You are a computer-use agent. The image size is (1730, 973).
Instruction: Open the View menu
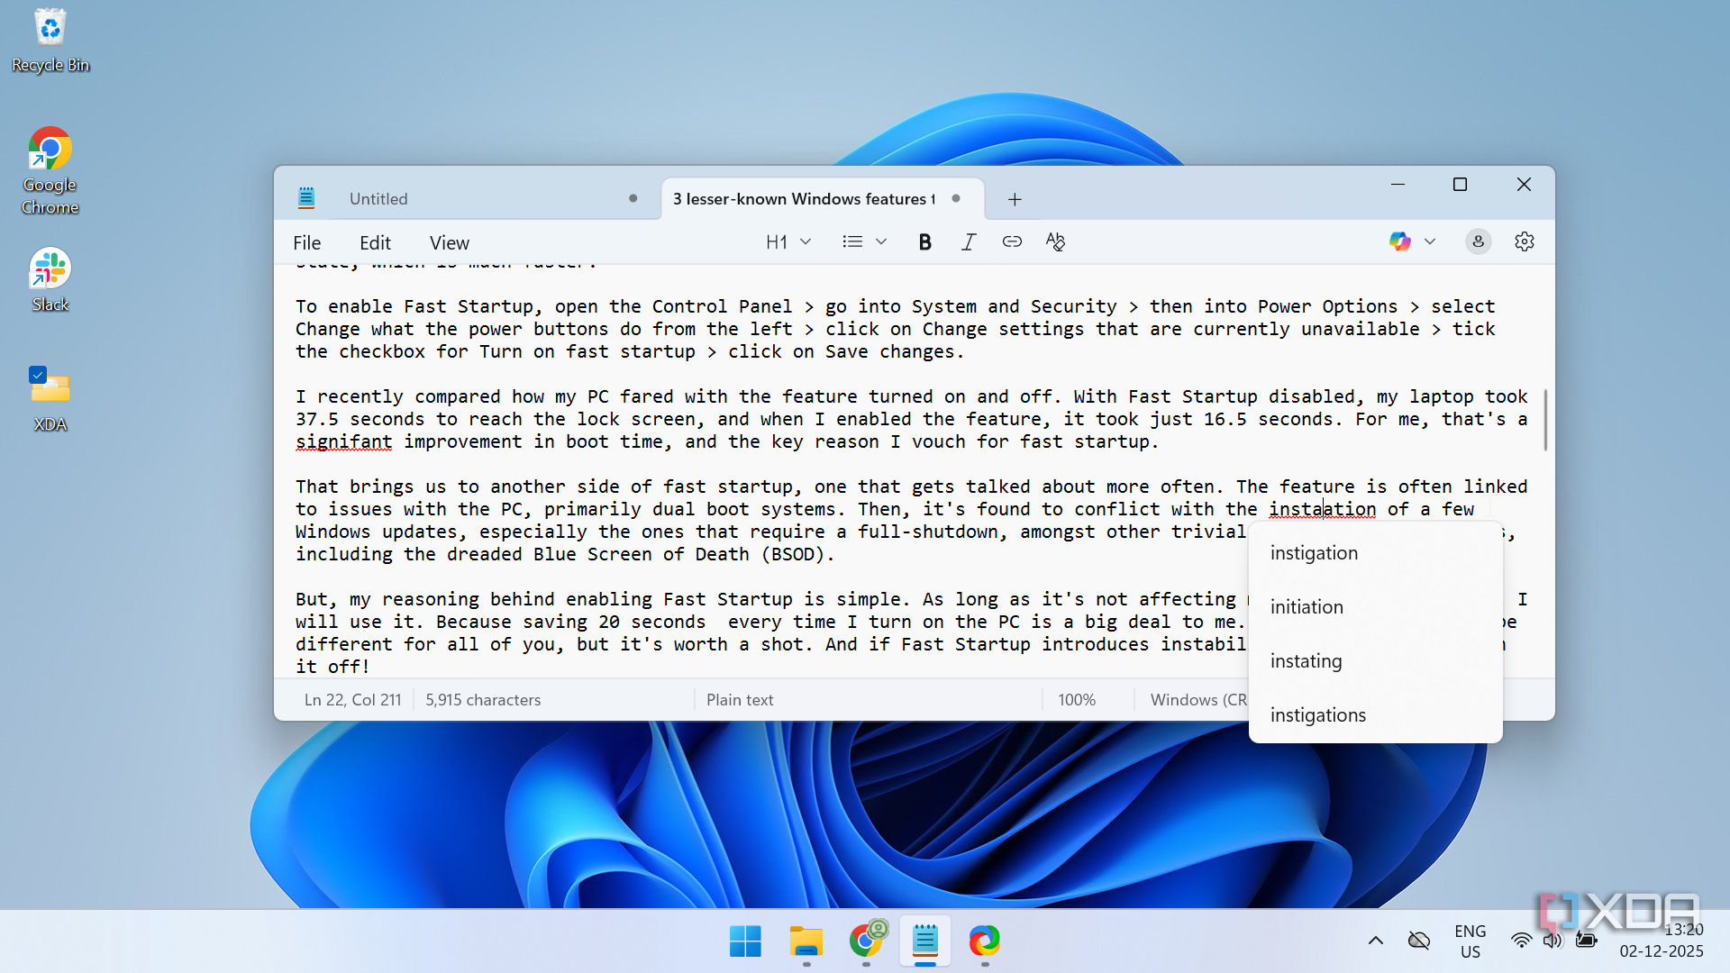pyautogui.click(x=449, y=242)
